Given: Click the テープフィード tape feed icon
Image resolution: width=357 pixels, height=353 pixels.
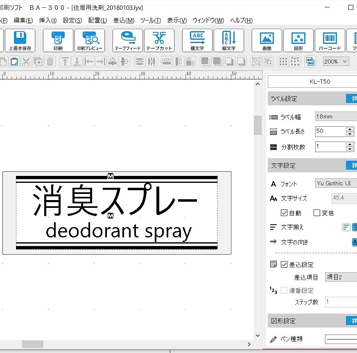Looking at the screenshot, I should click(x=127, y=40).
